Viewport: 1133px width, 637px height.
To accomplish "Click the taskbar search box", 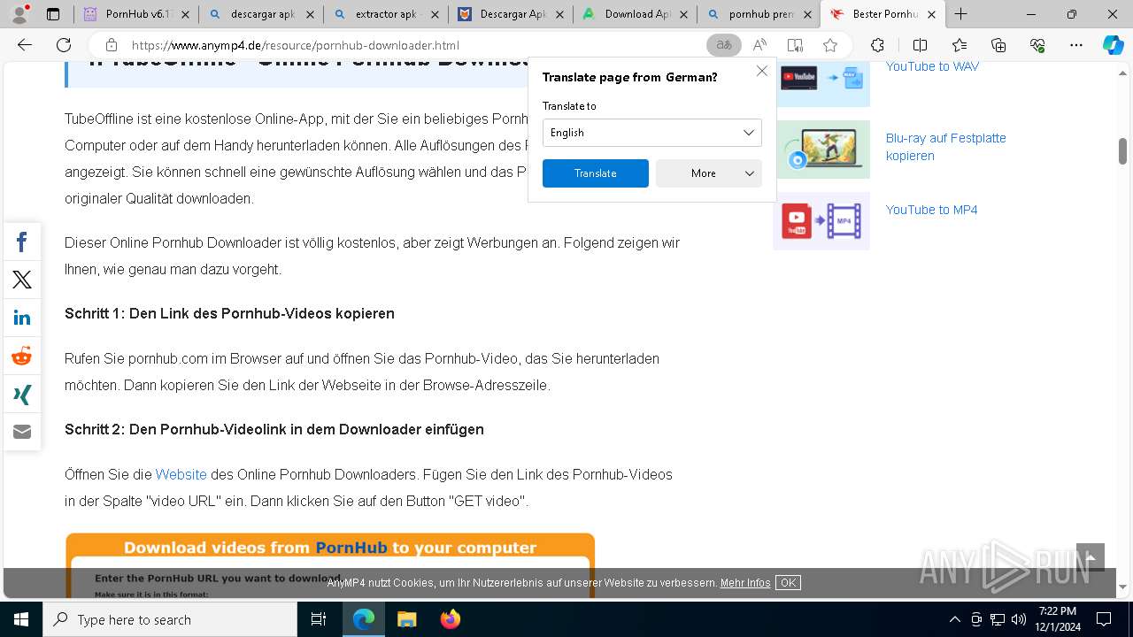I will (x=170, y=619).
